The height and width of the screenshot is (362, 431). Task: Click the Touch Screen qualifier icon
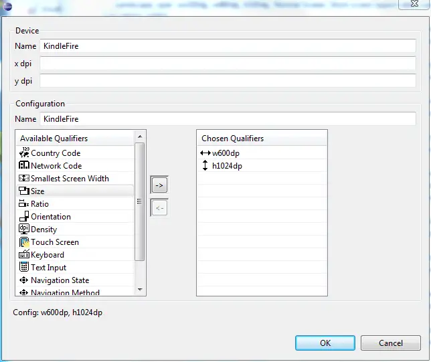pos(24,242)
